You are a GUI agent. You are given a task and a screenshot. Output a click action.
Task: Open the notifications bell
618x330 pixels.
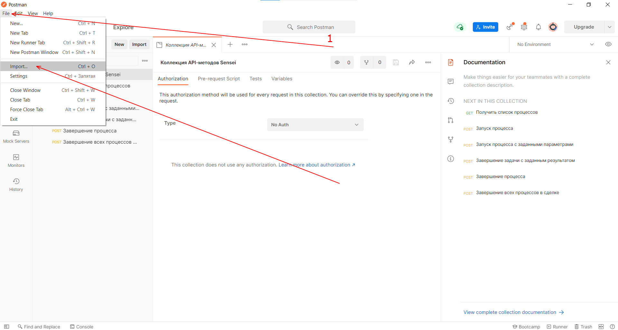click(x=538, y=27)
